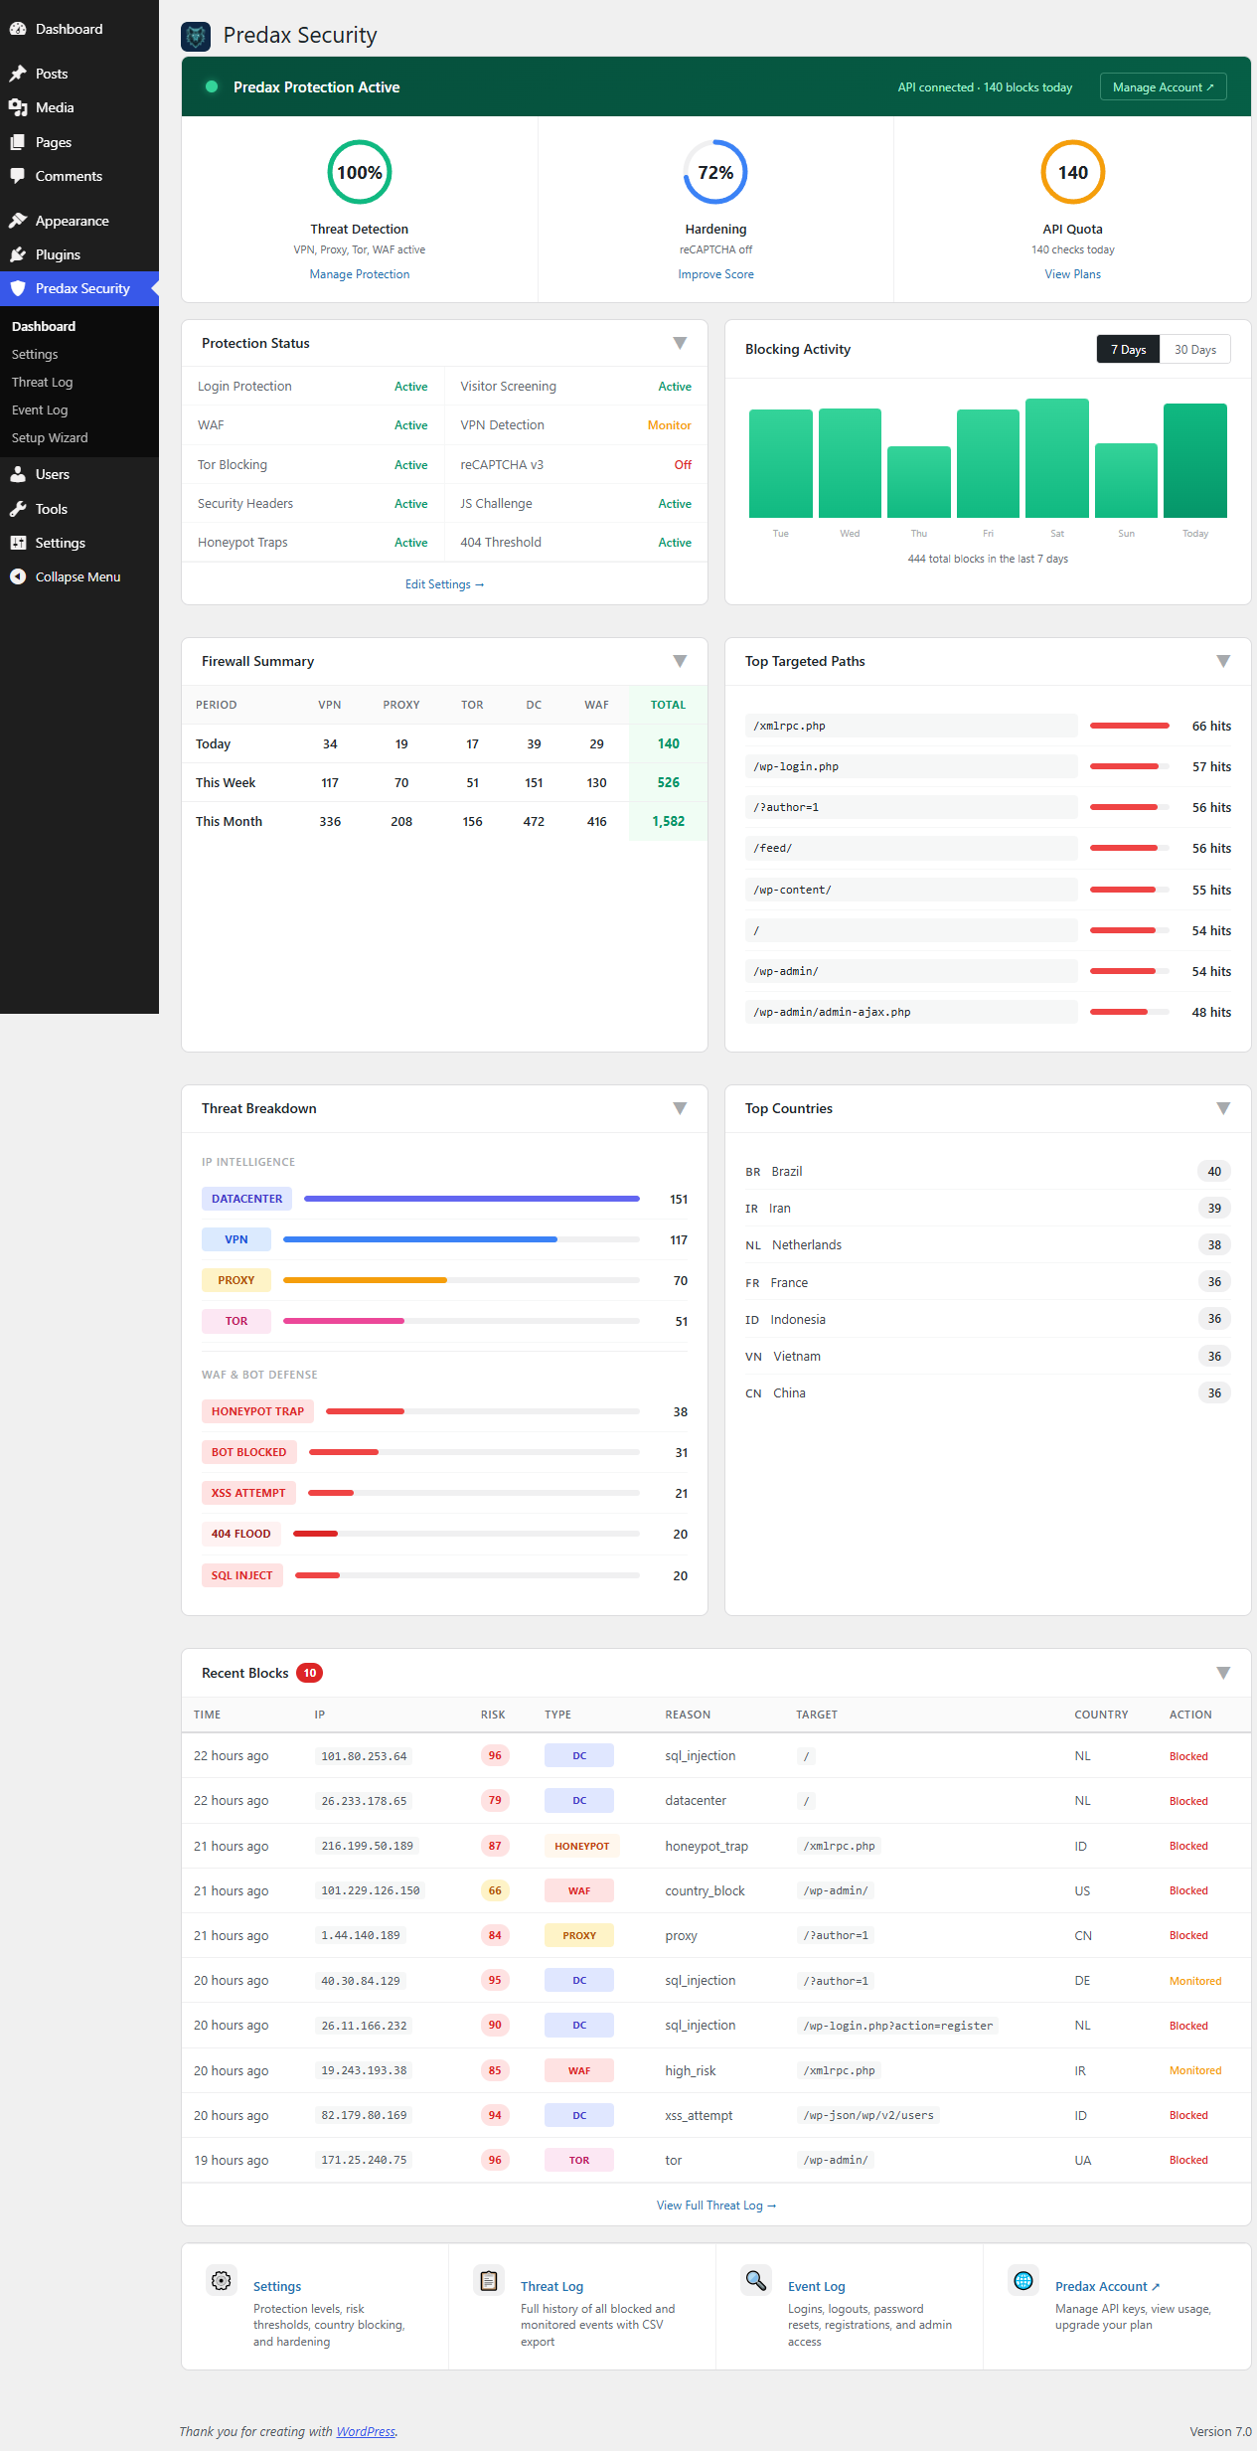This screenshot has height=2451, width=1257.
Task: Open Setup Wizard submenu item
Action: (x=50, y=437)
